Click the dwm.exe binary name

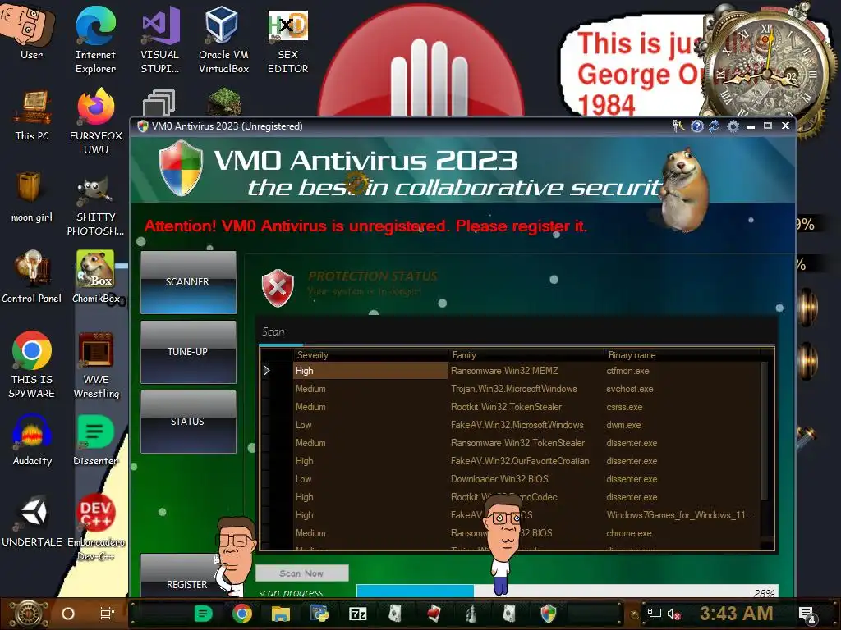623,425
